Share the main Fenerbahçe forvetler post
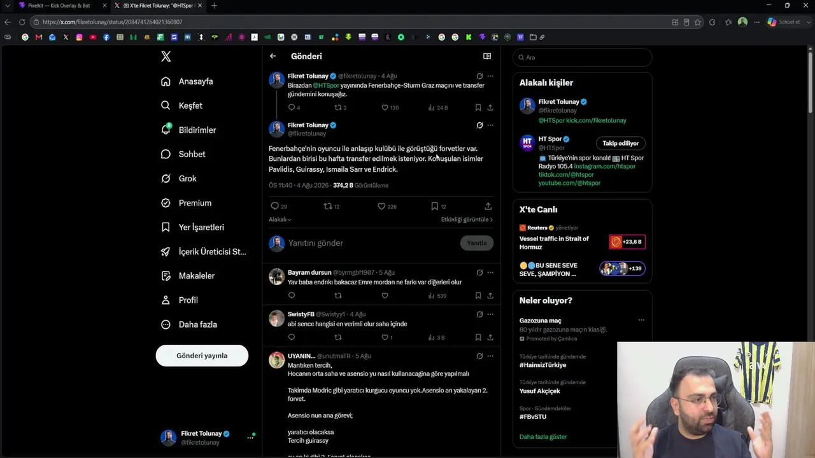The height and width of the screenshot is (458, 815). [488, 206]
